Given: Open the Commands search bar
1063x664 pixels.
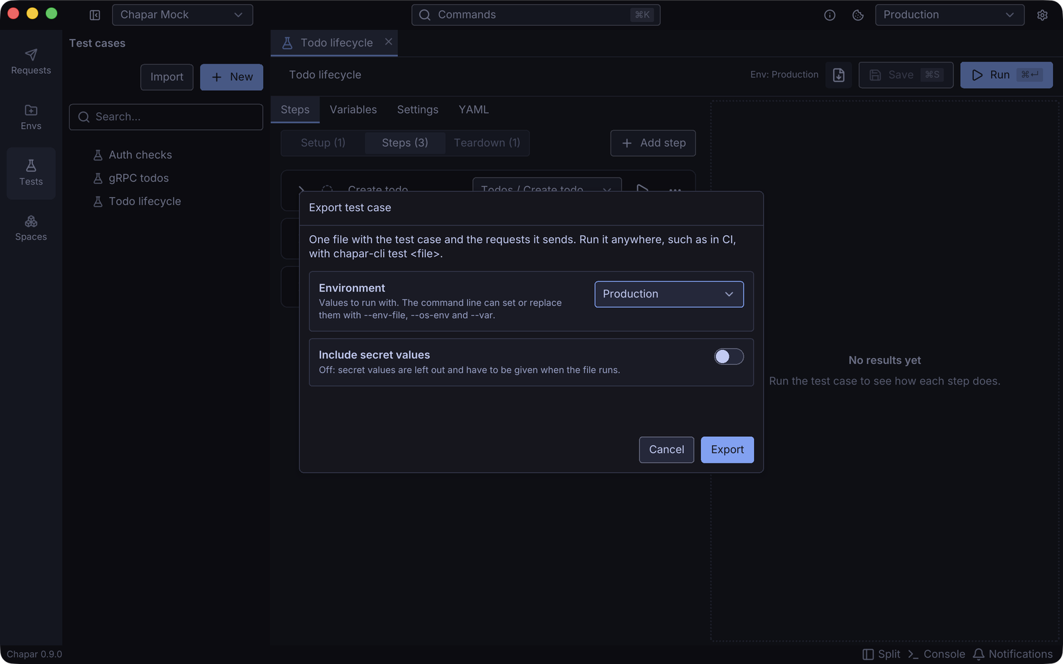Looking at the screenshot, I should [535, 15].
